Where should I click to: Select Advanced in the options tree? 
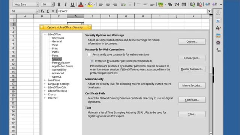pos(58,73)
